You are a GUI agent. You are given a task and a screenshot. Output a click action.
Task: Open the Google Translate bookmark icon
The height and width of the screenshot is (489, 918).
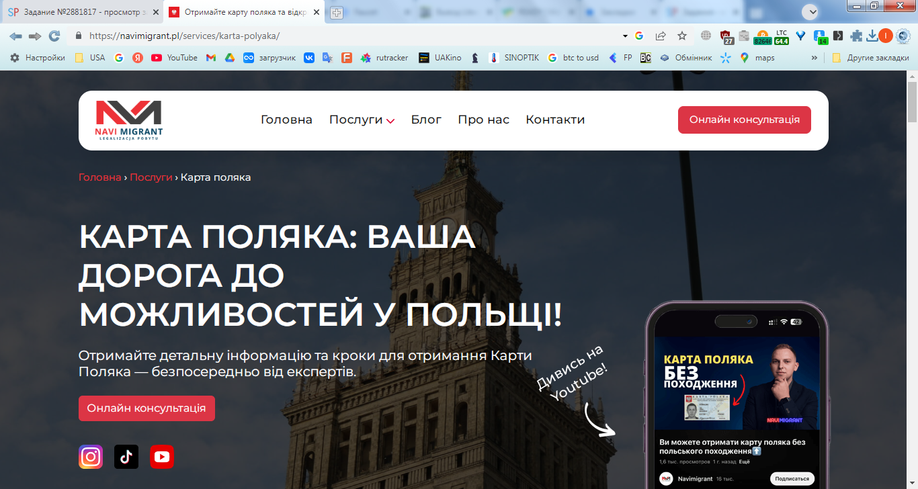[x=327, y=58]
